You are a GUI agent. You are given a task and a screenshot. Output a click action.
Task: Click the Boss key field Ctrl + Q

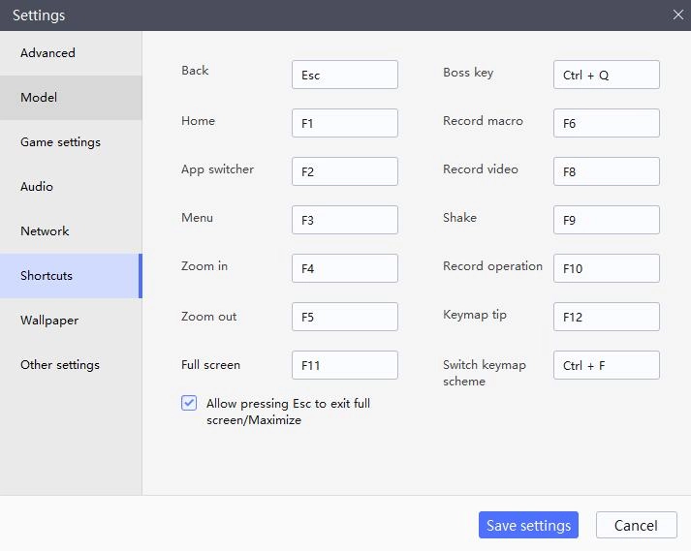pyautogui.click(x=607, y=75)
